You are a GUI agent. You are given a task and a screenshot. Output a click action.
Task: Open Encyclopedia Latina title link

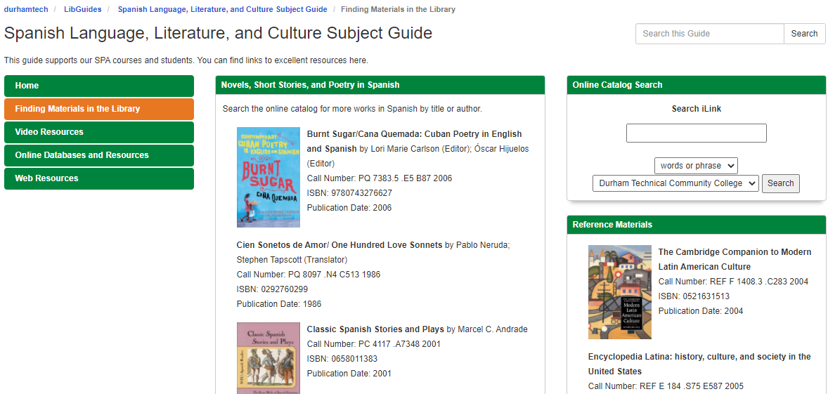pos(699,357)
